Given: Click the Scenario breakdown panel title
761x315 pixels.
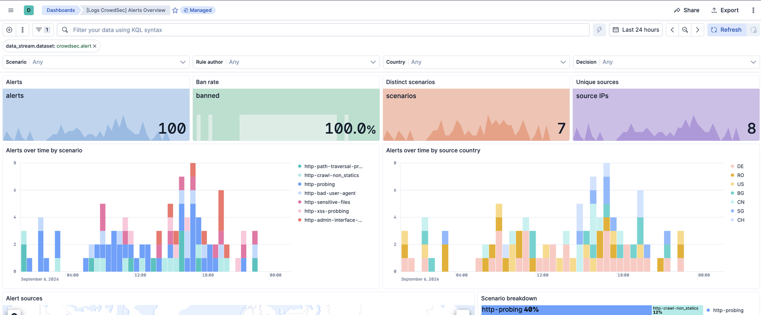Looking at the screenshot, I should 509,298.
